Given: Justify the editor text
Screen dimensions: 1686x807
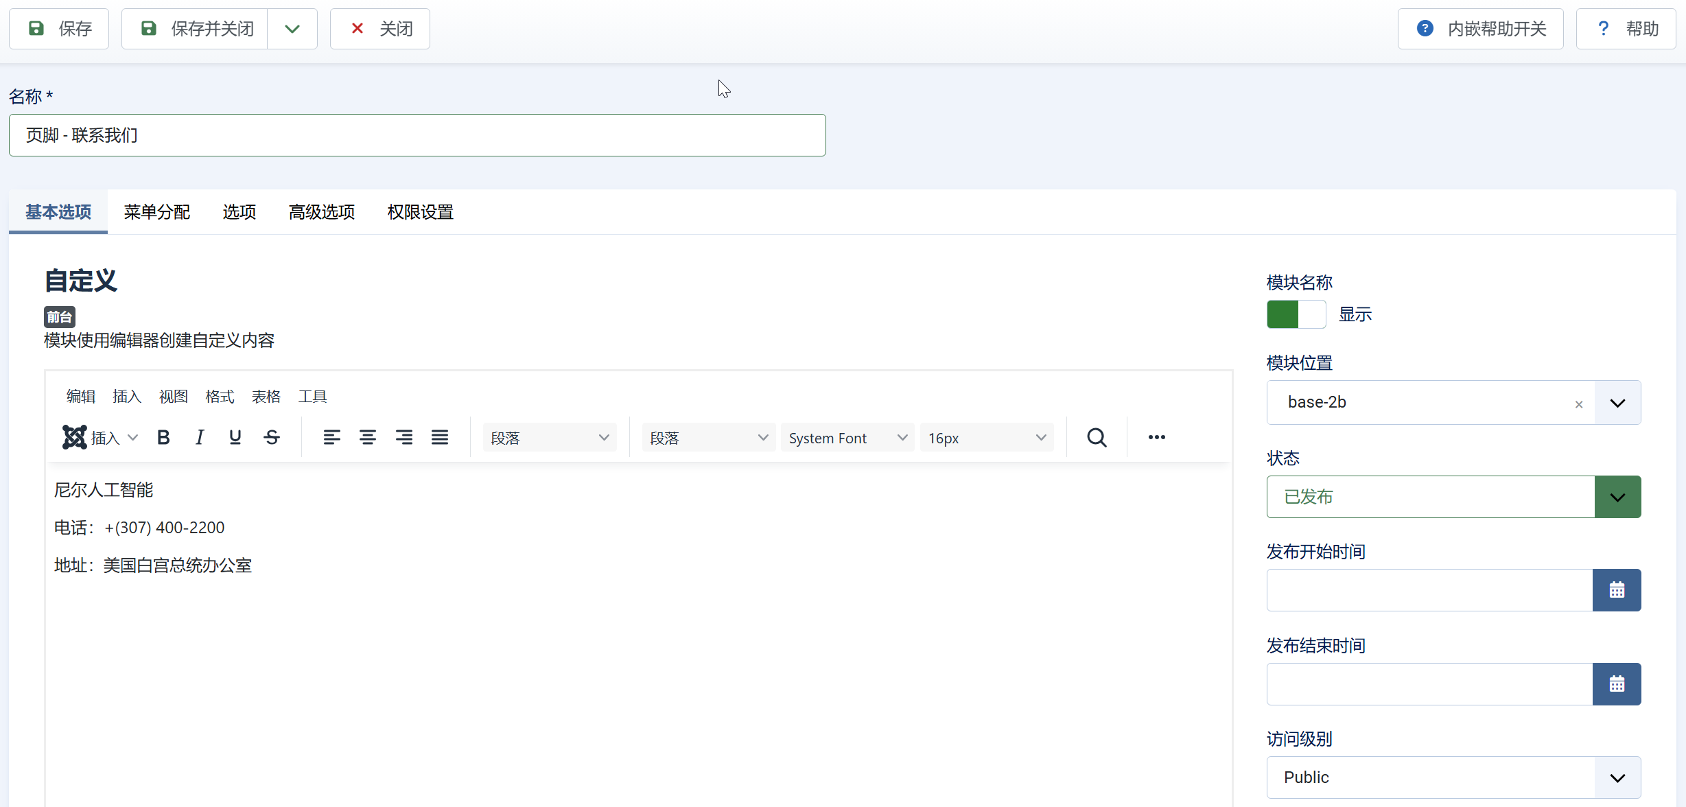Looking at the screenshot, I should (440, 437).
